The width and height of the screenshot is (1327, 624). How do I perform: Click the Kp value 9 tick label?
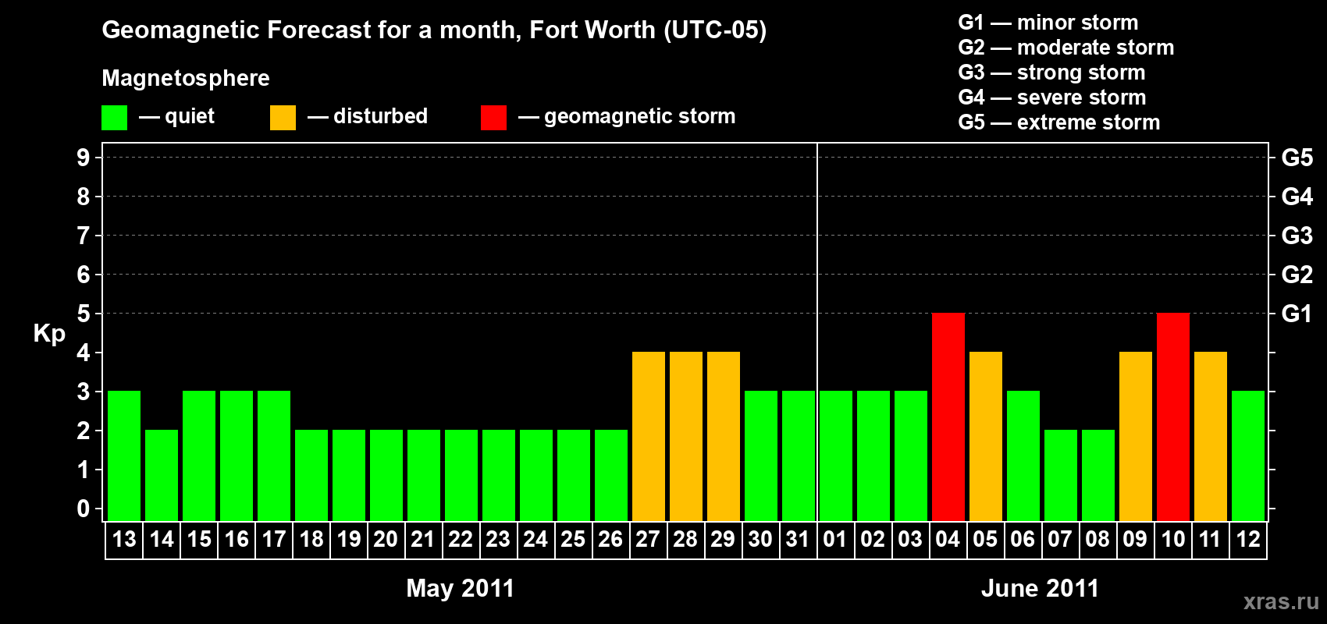click(x=84, y=158)
